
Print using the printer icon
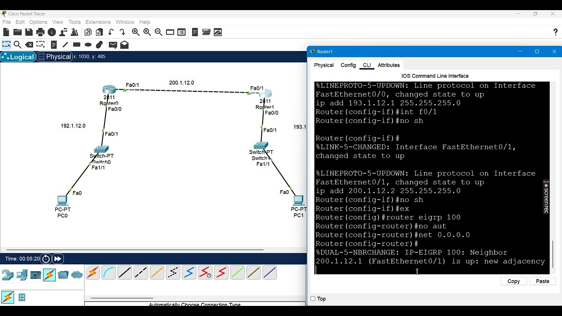tap(40, 32)
